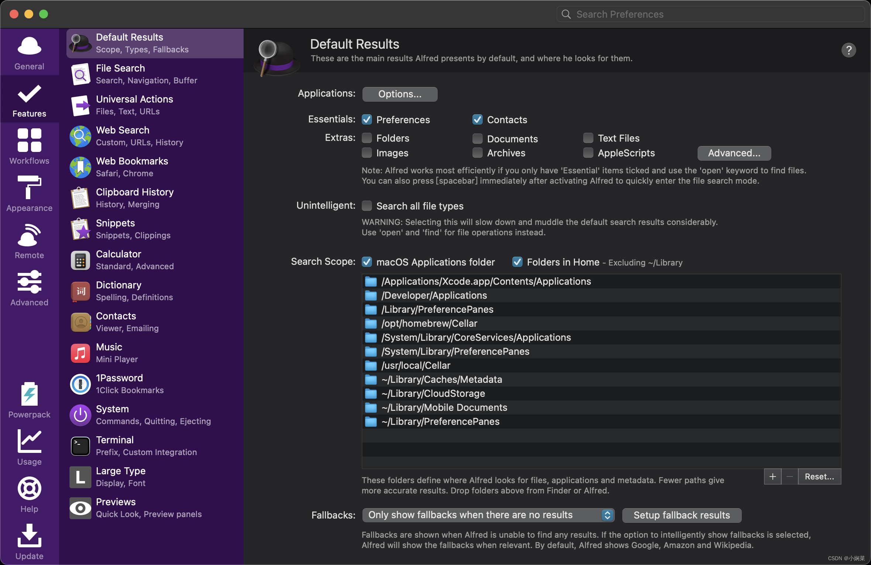Uncheck the Preferences essentials checkbox

point(367,119)
